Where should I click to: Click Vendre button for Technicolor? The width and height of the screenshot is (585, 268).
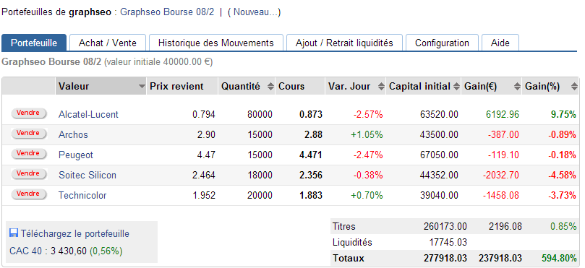coord(29,194)
